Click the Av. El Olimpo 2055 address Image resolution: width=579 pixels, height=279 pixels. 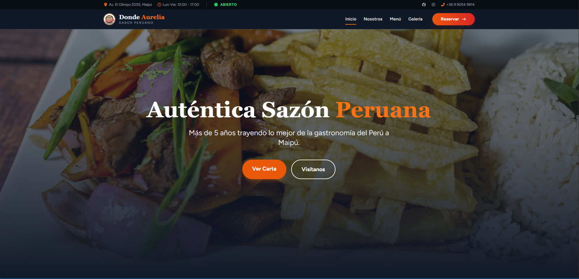[x=130, y=5]
